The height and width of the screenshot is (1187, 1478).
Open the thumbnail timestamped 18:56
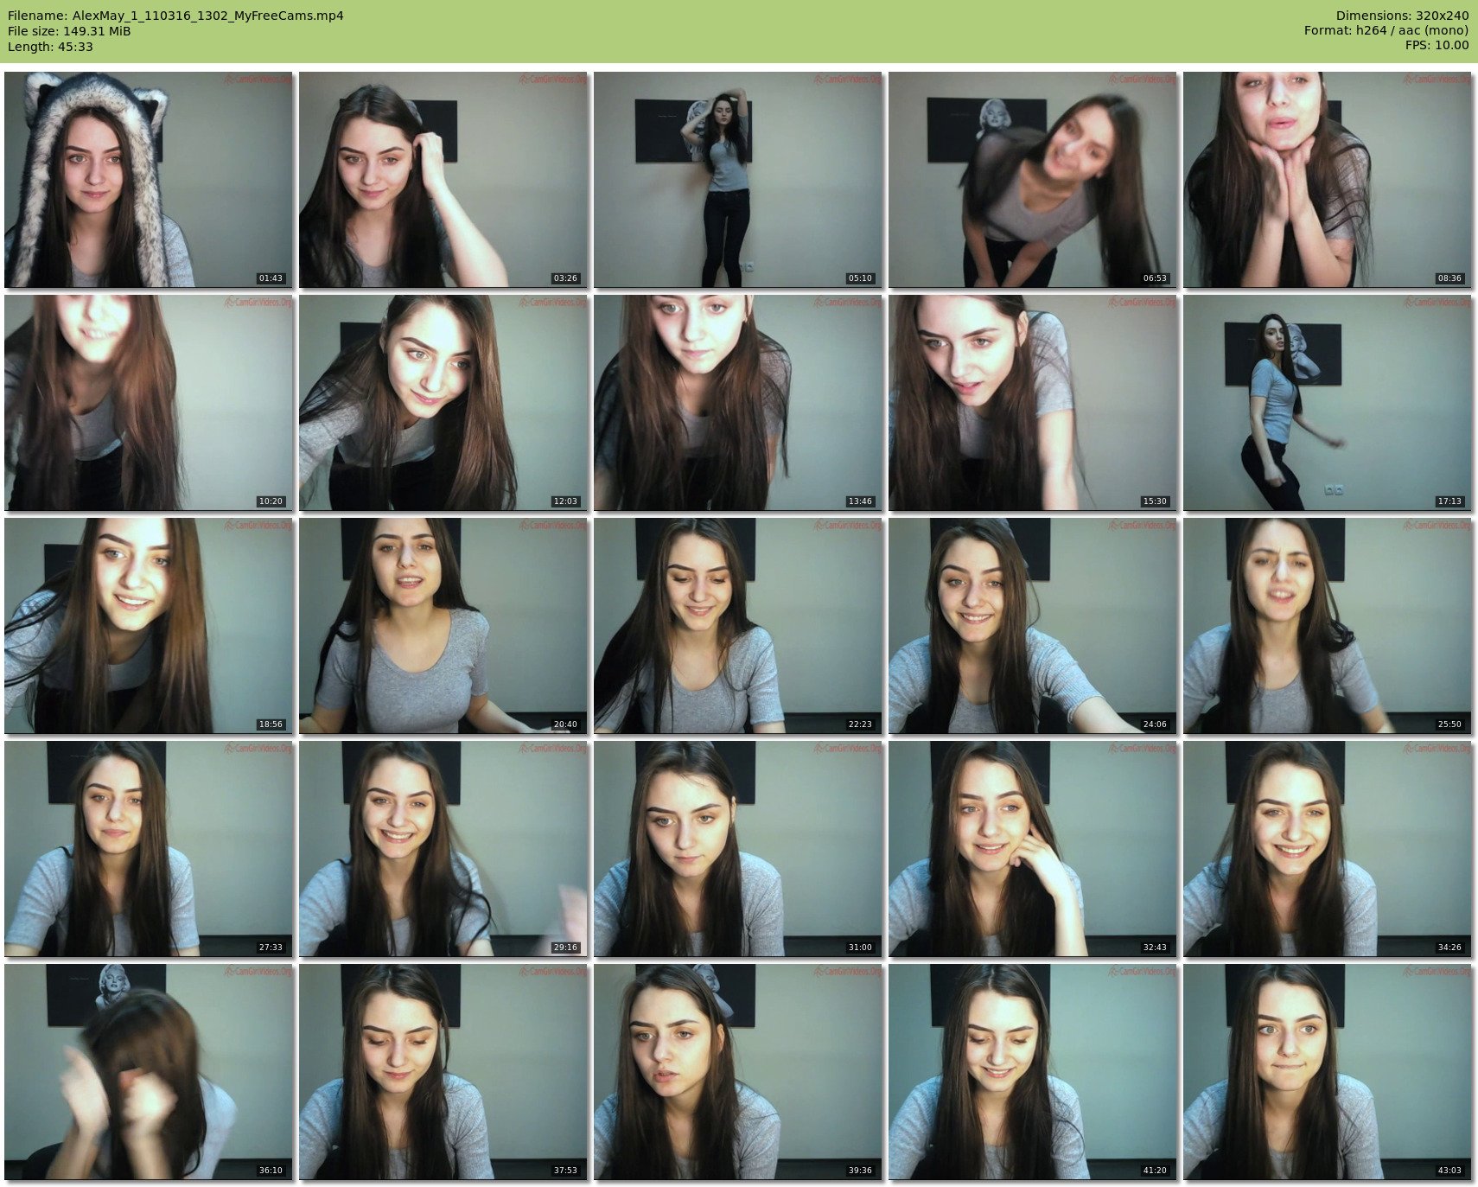point(149,625)
